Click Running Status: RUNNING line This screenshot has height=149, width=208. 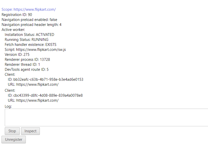(27, 40)
